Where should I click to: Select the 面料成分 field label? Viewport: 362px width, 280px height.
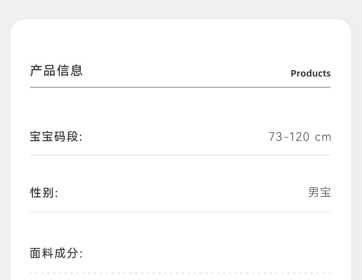[56, 253]
